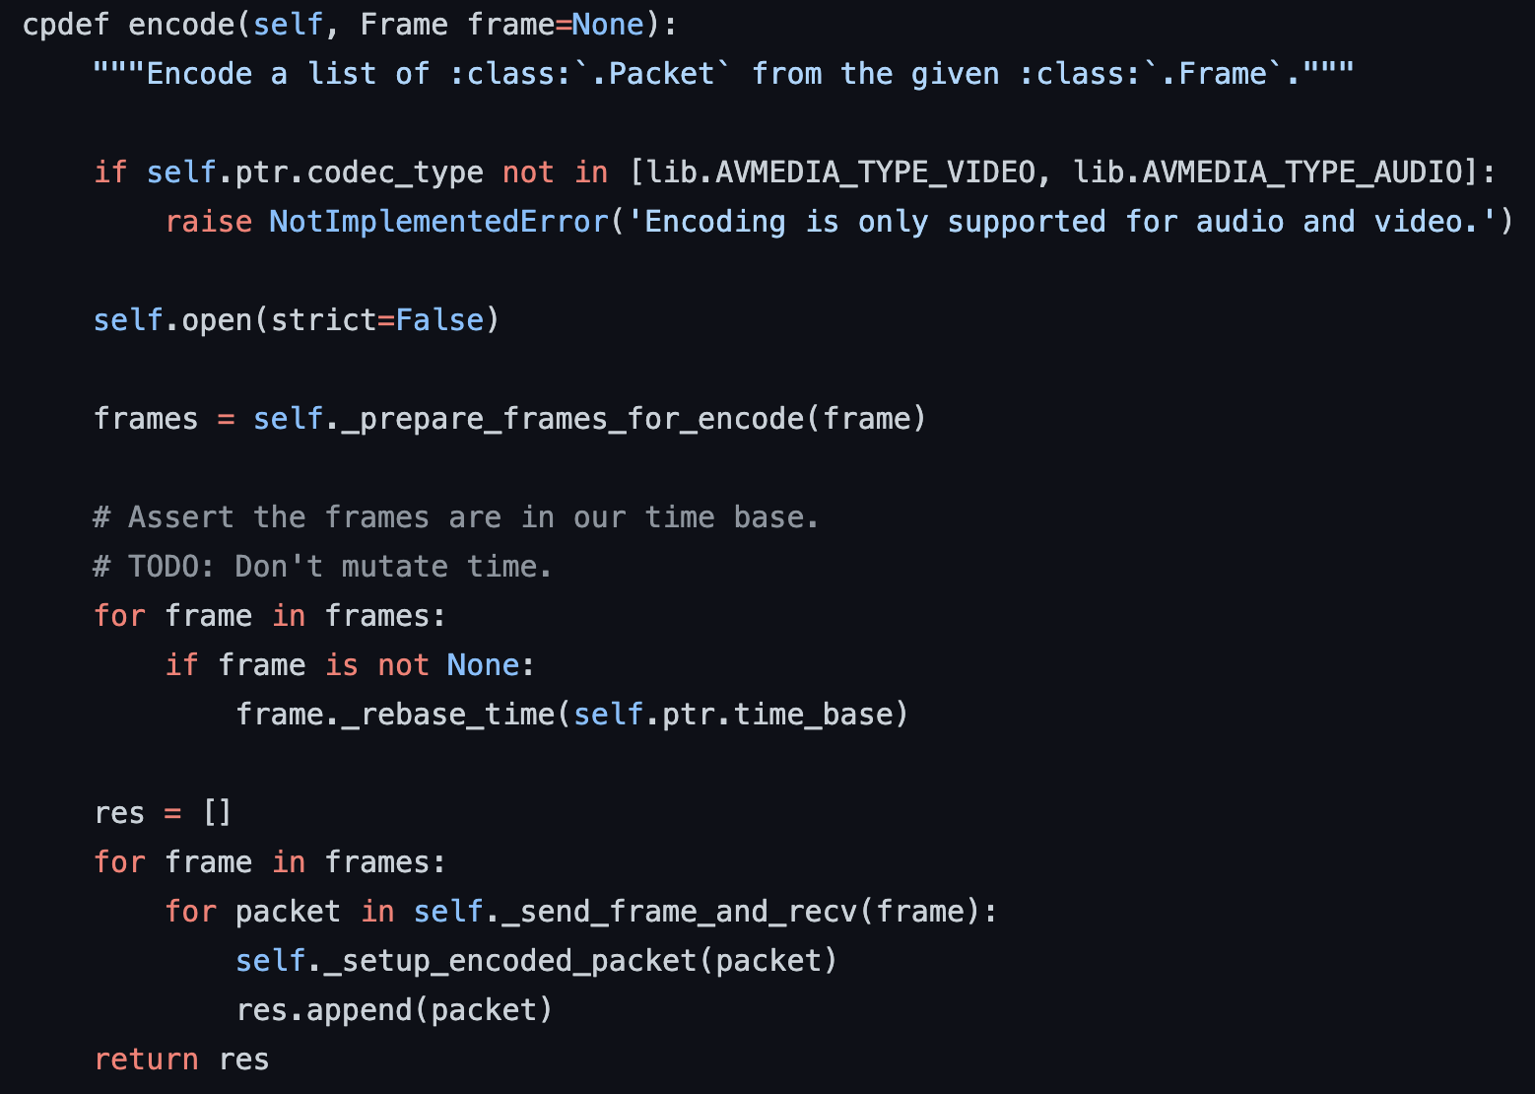The width and height of the screenshot is (1535, 1094).
Task: Click None in the 'is not None' check
Action: click(483, 665)
